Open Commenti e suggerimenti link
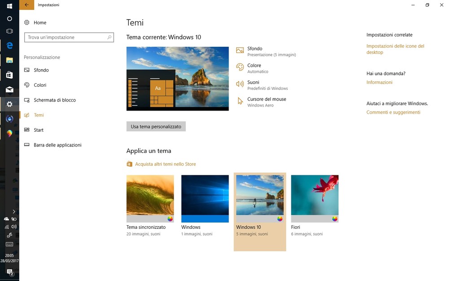449x281 pixels. click(x=393, y=112)
